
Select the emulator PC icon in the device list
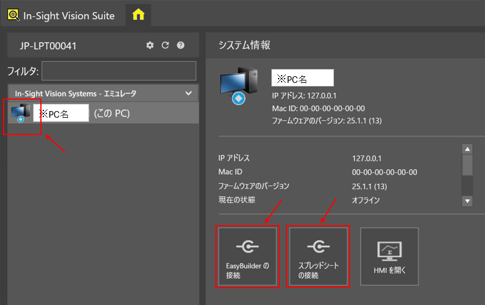pos(20,113)
